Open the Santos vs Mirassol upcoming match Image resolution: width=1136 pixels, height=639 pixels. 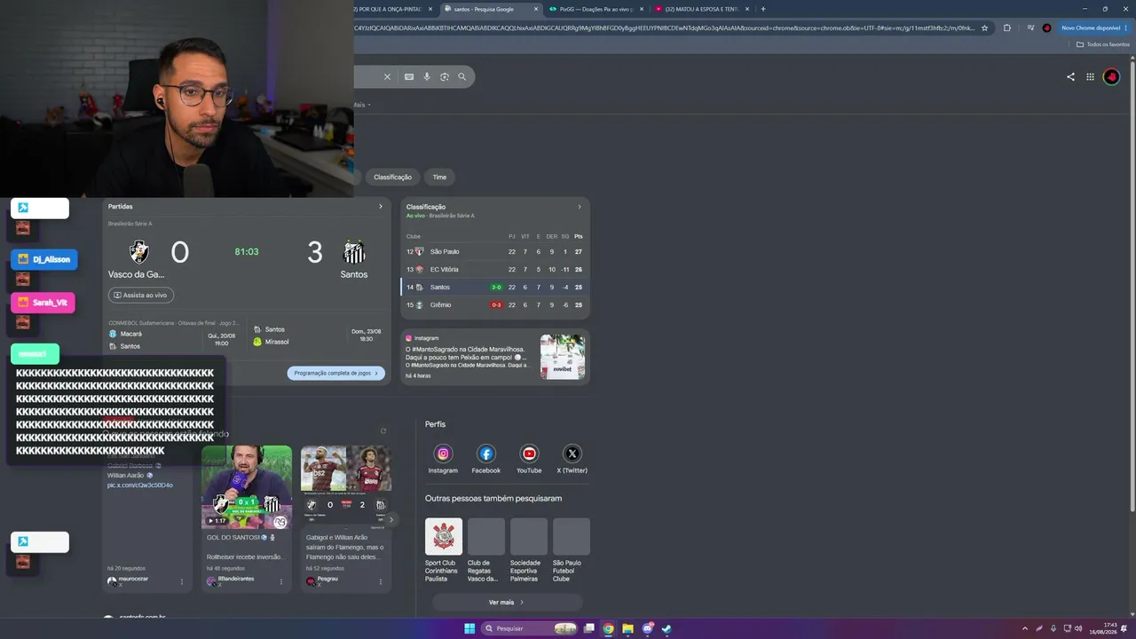(x=318, y=335)
